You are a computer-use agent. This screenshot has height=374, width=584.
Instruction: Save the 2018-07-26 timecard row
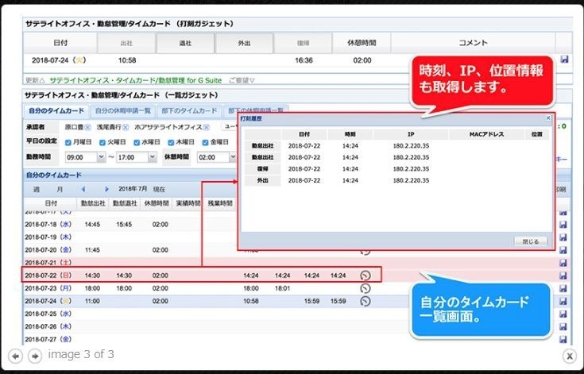coord(563,326)
